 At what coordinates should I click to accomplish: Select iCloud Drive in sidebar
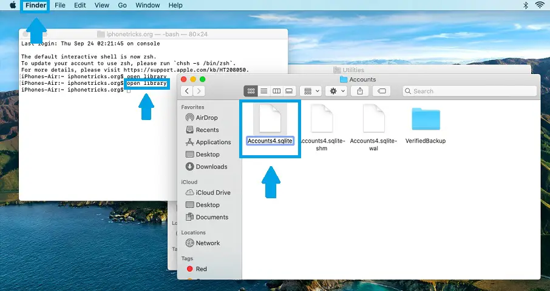[212, 192]
